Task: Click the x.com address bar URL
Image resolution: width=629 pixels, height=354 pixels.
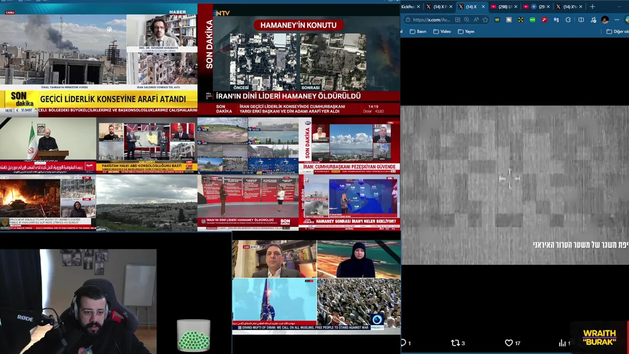Action: tap(431, 20)
